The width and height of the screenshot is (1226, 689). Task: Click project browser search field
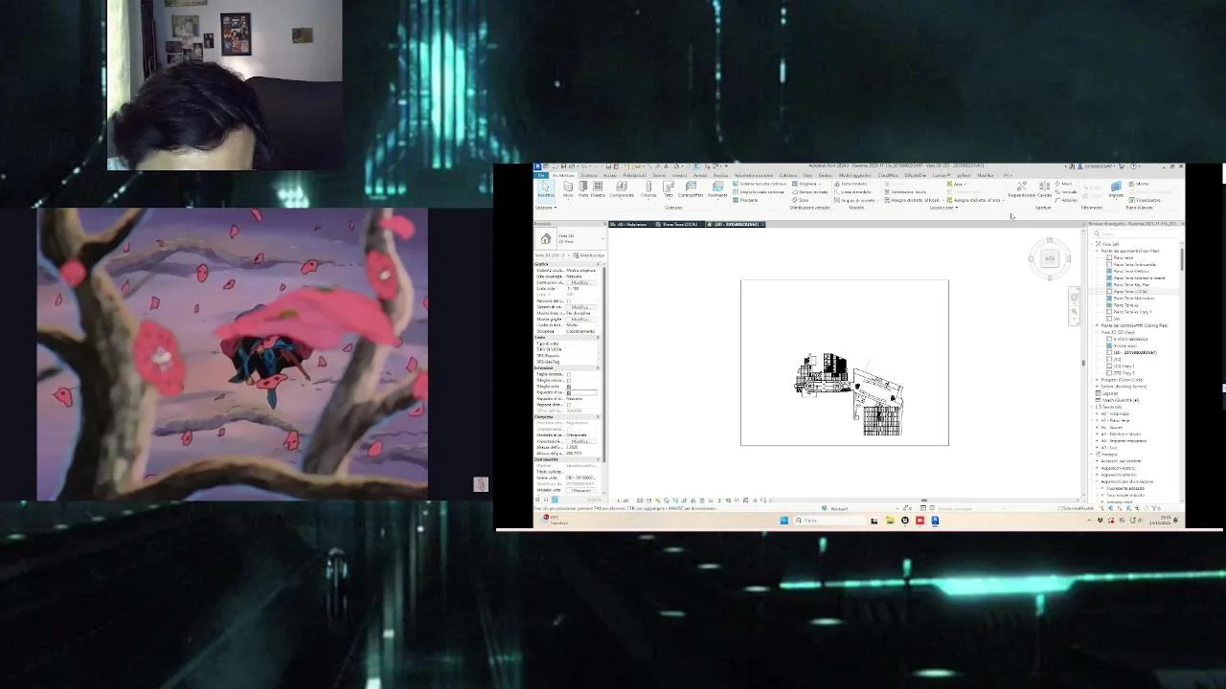[x=1135, y=233]
